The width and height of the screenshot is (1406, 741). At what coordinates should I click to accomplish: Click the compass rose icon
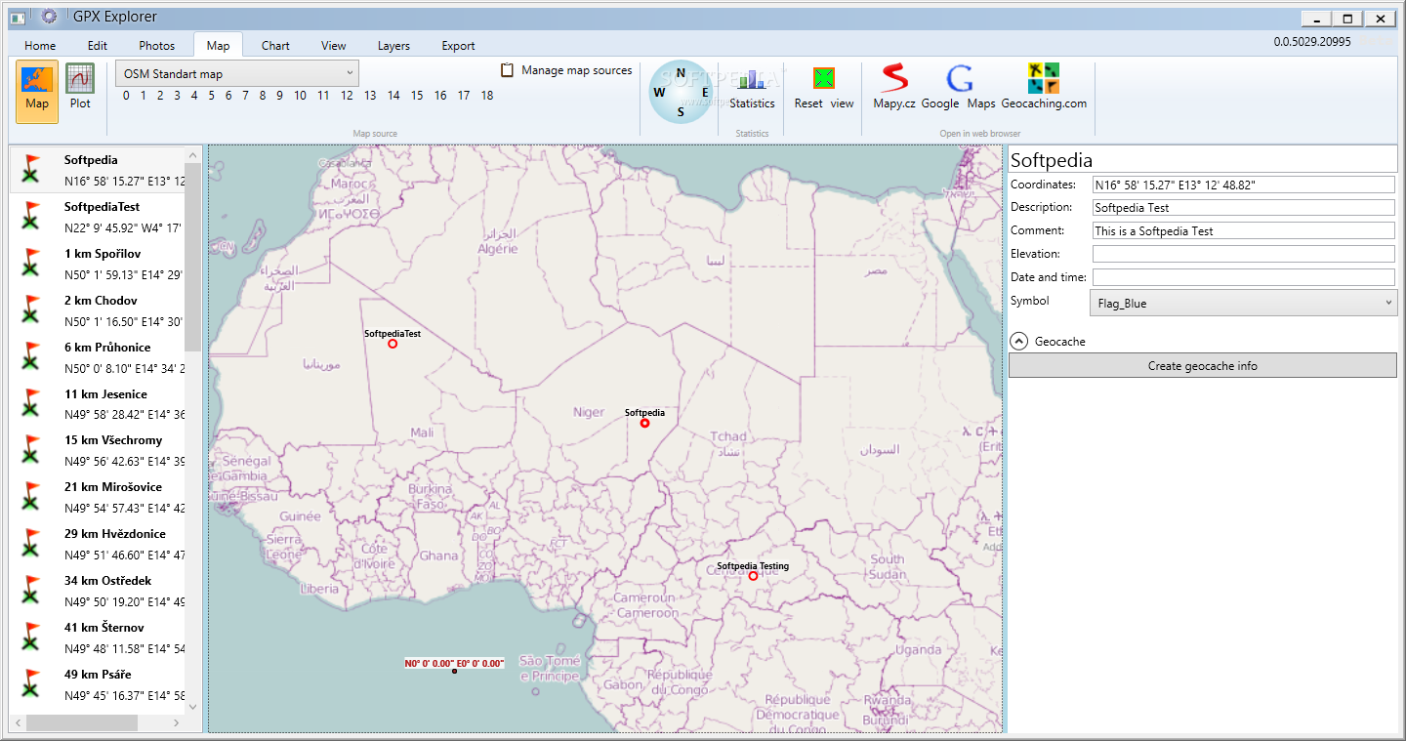point(681,93)
